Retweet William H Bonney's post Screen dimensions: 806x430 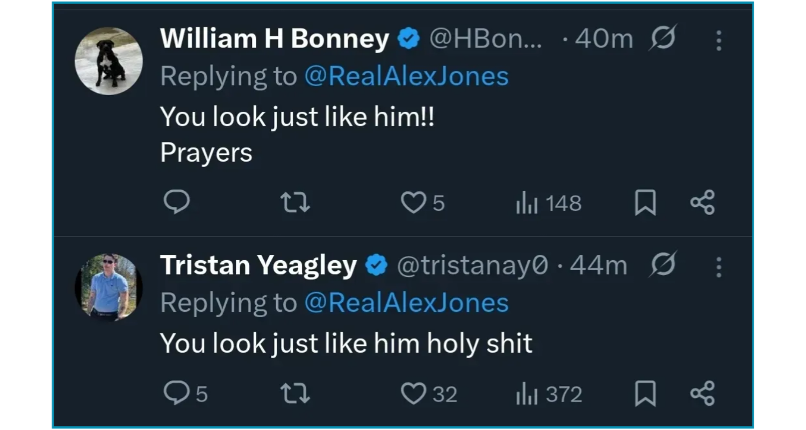(x=295, y=203)
